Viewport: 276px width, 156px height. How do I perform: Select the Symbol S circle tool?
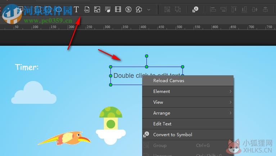pos(128,9)
